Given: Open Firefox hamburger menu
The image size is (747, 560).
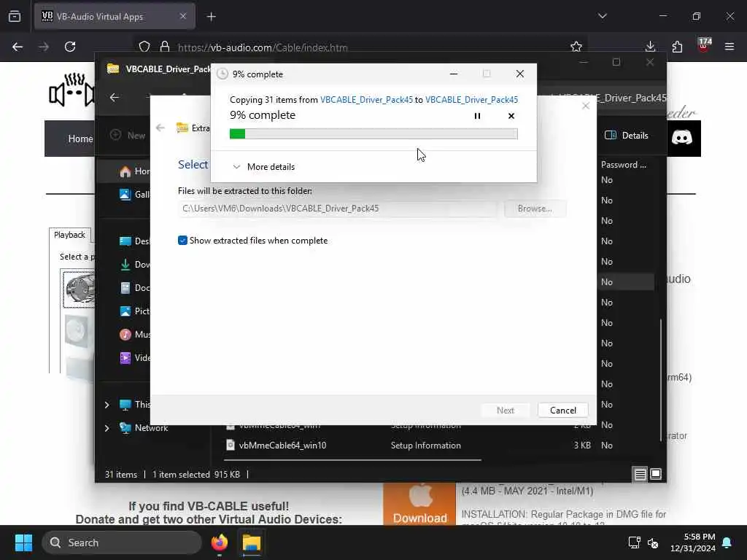Looking at the screenshot, I should pyautogui.click(x=729, y=47).
